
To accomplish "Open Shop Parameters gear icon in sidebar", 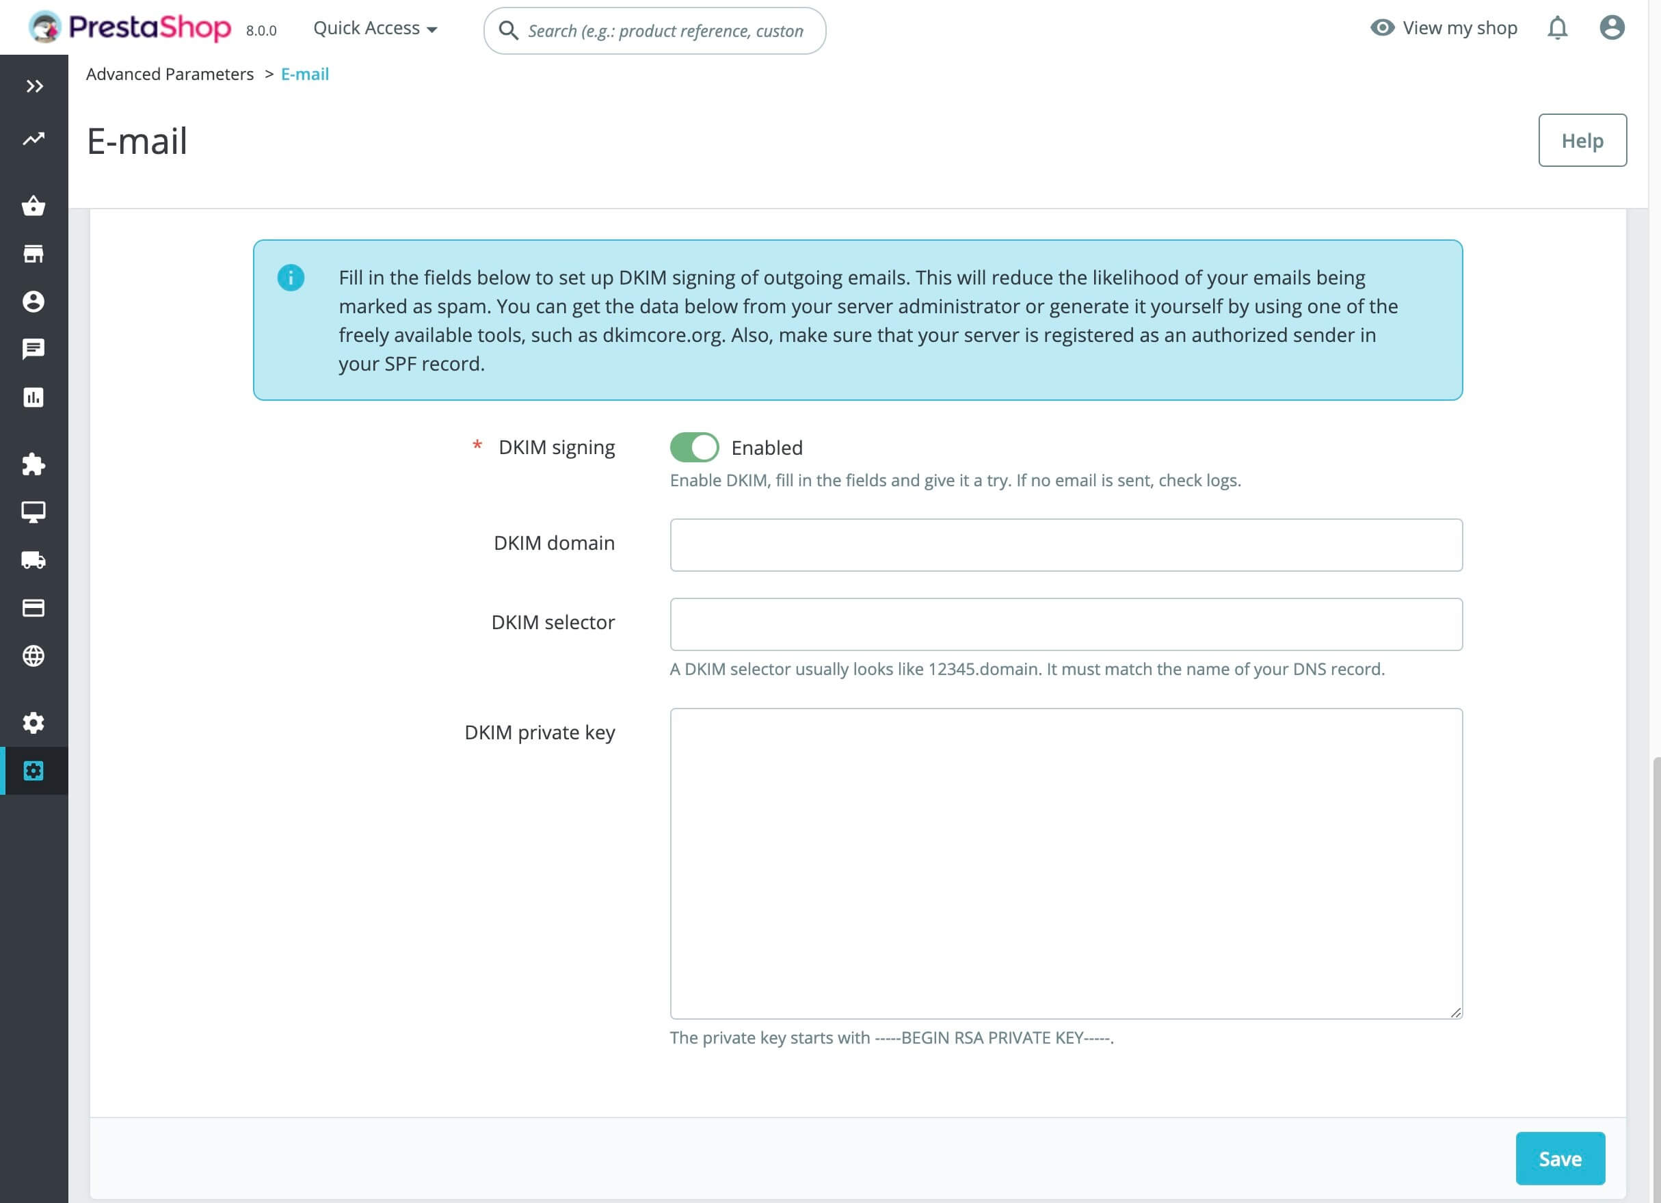I will coord(34,722).
